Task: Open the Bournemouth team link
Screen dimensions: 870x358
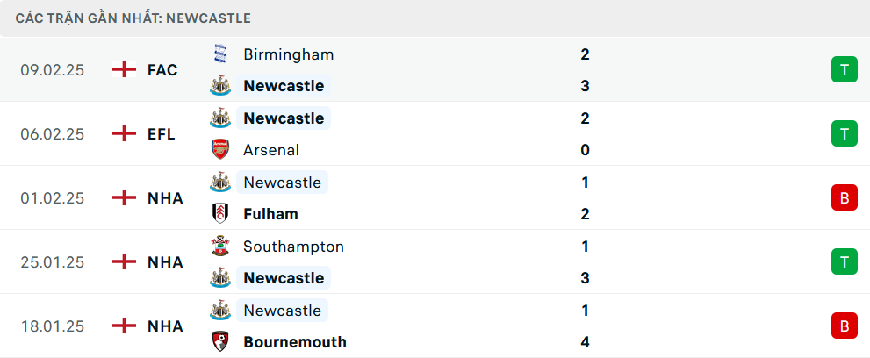Action: pos(295,342)
